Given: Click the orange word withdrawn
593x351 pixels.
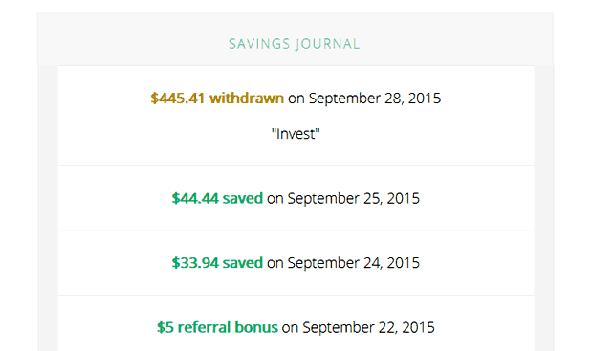Looking at the screenshot, I should click(247, 99).
